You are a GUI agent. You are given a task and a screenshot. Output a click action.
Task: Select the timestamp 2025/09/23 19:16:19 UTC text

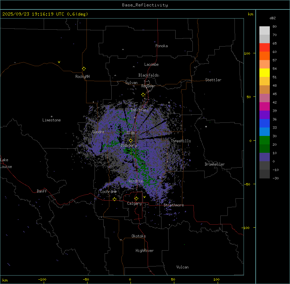[x=34, y=14]
